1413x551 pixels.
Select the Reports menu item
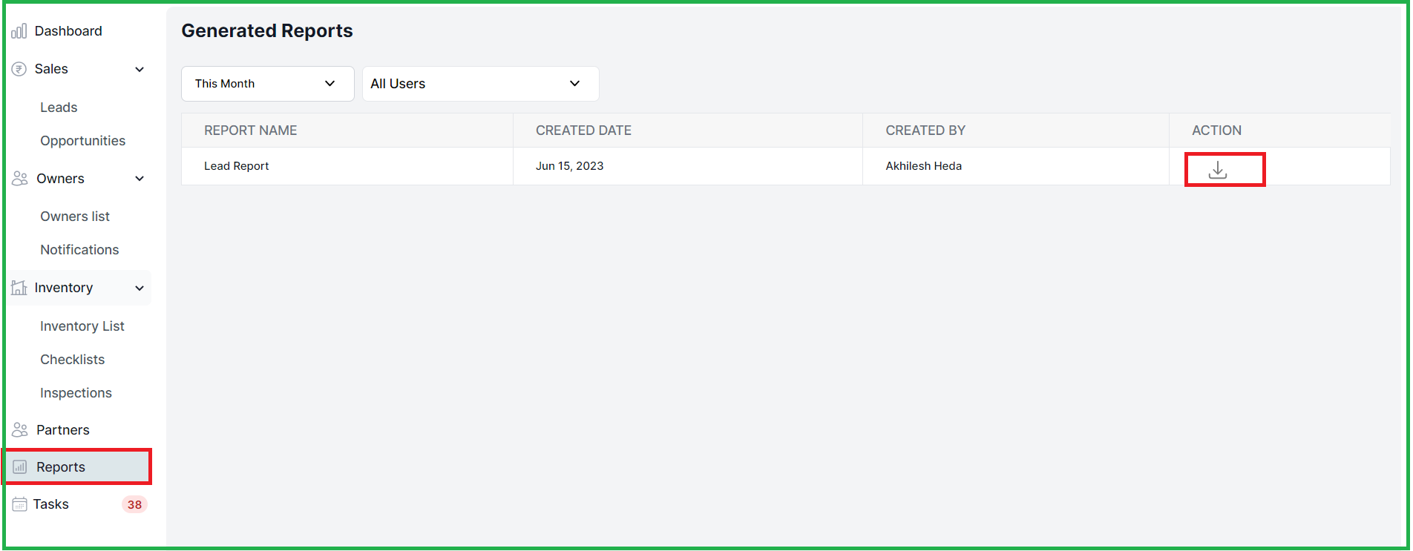tap(78, 467)
